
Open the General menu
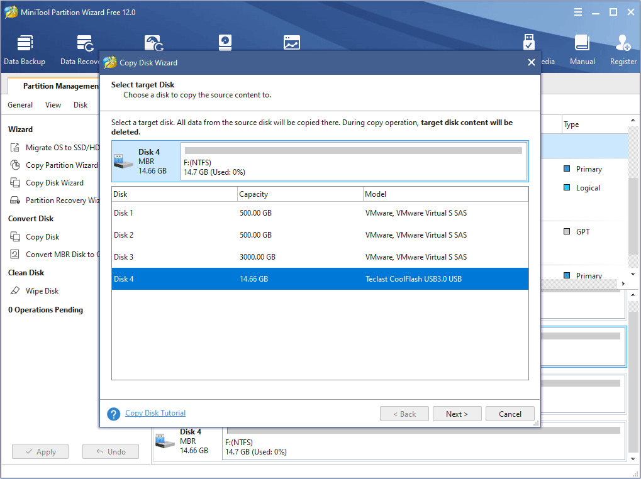click(x=20, y=105)
